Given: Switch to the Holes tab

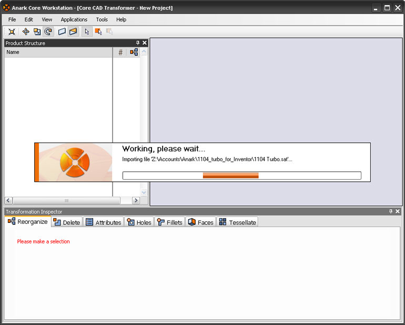Looking at the screenshot, I should click(139, 222).
